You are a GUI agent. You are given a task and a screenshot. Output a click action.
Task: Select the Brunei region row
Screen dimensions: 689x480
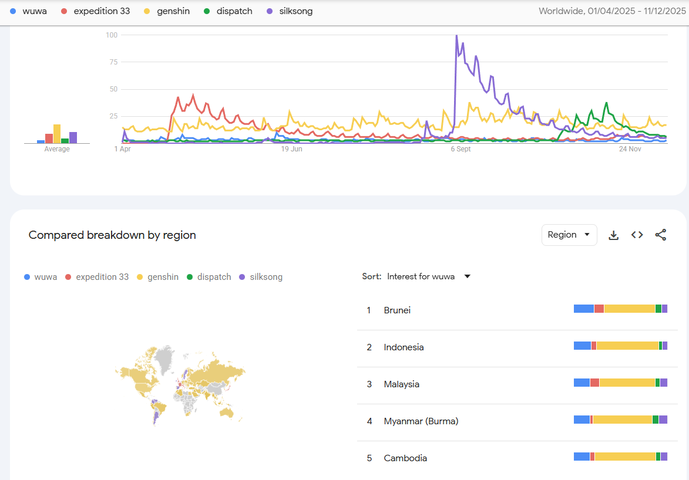517,310
